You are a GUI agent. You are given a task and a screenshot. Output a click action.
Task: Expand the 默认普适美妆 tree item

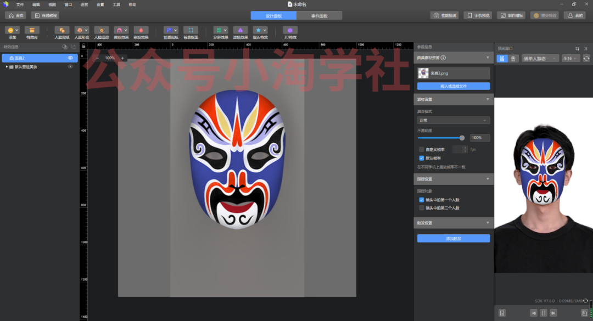coord(7,66)
